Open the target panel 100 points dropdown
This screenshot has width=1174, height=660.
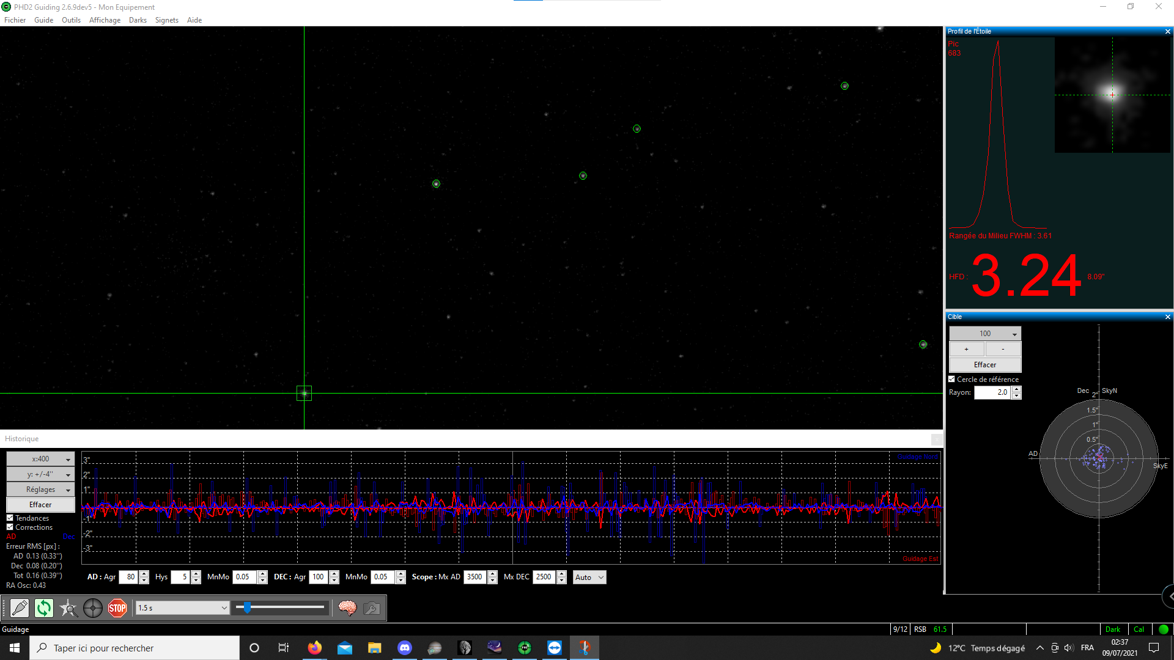pyautogui.click(x=985, y=334)
